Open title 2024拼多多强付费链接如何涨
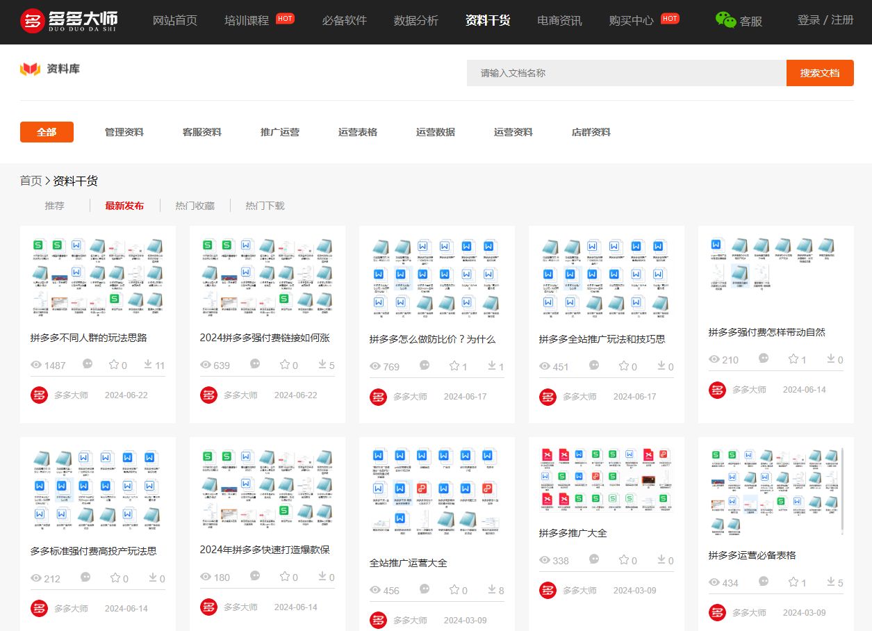The image size is (872, 631). pyautogui.click(x=265, y=338)
